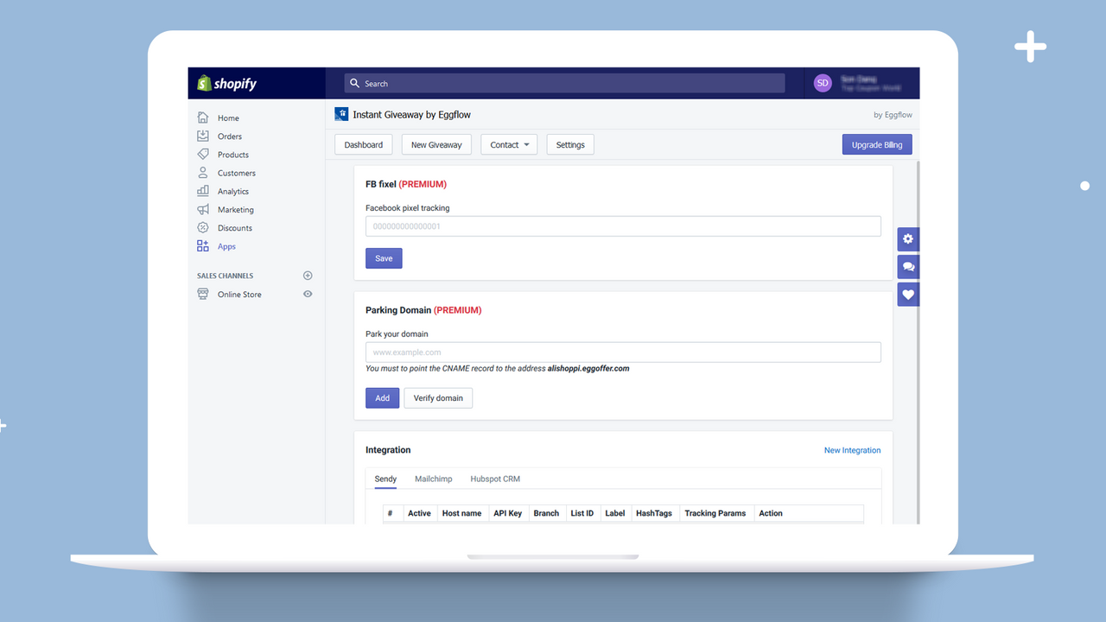The height and width of the screenshot is (622, 1106).
Task: Click the Online Store shop icon
Action: [x=203, y=294]
